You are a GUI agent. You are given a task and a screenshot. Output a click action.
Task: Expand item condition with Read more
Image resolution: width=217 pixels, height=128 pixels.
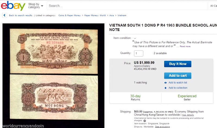[185, 46]
